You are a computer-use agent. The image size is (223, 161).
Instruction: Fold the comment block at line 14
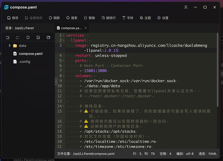coord(64,106)
